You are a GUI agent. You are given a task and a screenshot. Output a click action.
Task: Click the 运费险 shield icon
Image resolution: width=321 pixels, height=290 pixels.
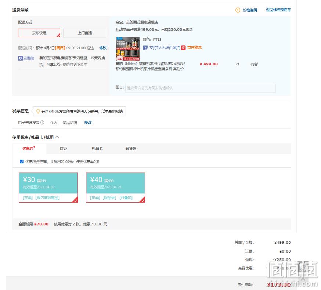(x=20, y=58)
